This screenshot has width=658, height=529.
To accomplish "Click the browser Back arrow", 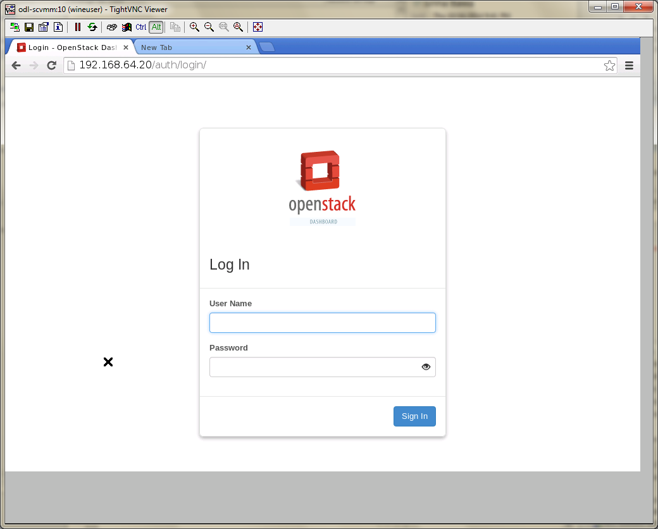I will click(x=16, y=66).
